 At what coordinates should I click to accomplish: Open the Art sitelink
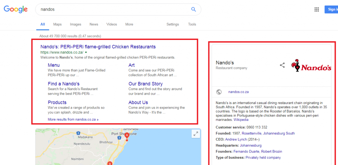pos(131,65)
